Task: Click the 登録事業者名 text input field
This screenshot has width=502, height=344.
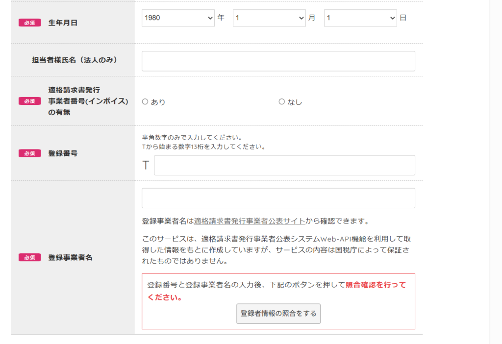Action: tap(278, 198)
